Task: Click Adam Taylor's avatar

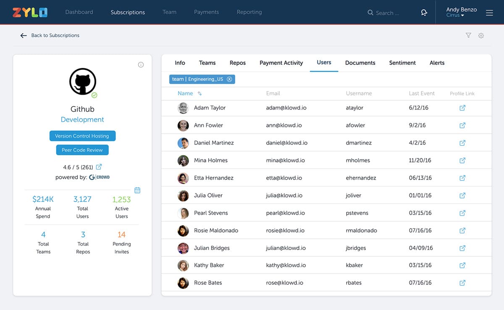Action: coord(183,108)
